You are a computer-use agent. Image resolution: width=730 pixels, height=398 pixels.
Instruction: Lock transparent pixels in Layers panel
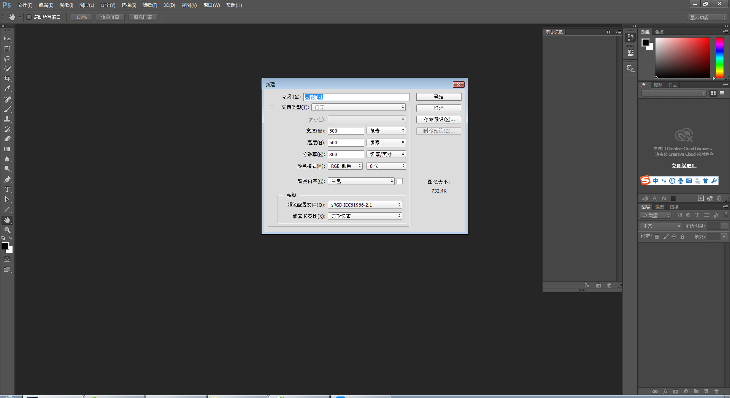[x=657, y=237]
